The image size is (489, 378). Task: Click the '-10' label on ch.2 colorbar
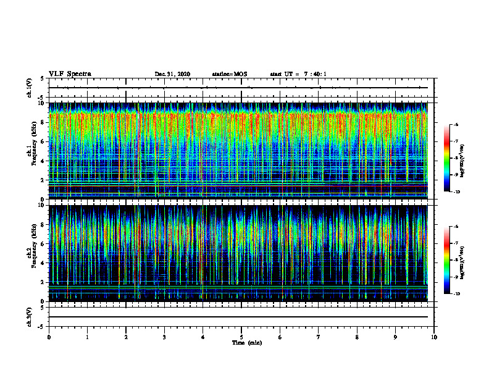coord(456,294)
